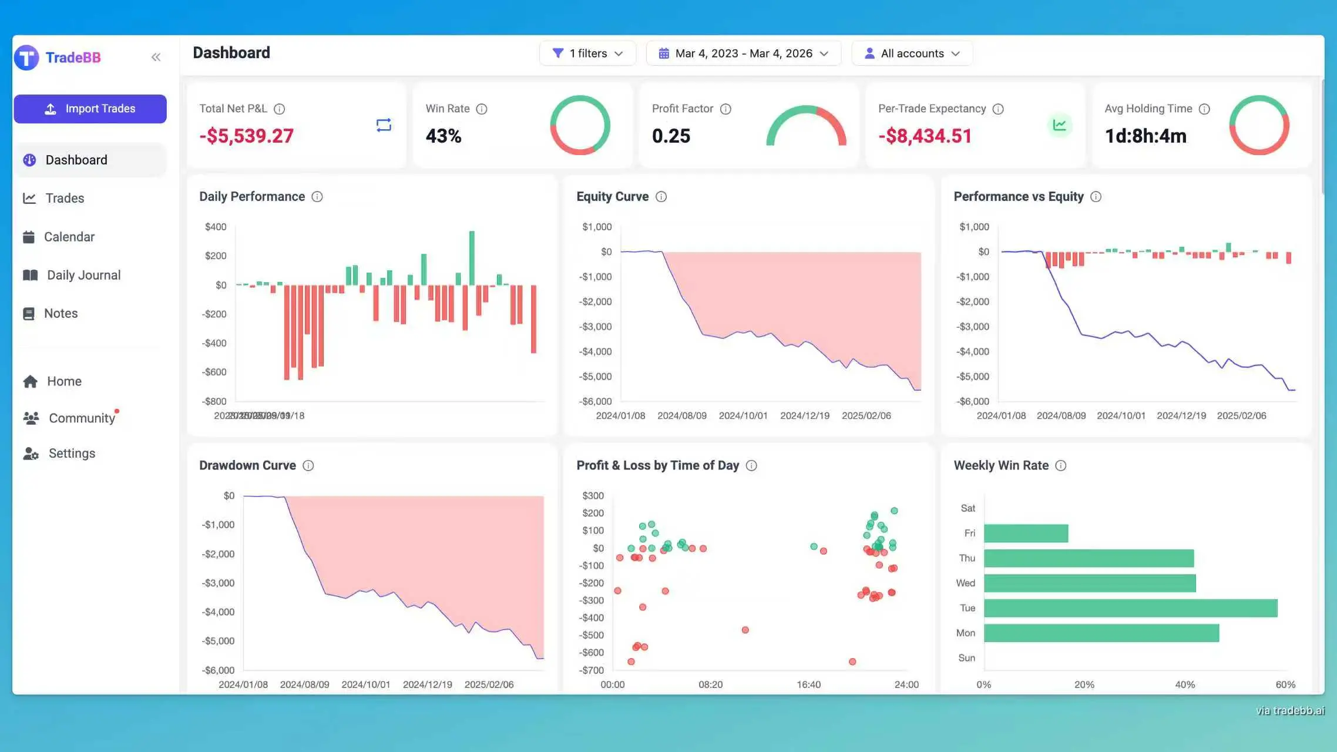Open the Calendar section from sidebar
The height and width of the screenshot is (752, 1337).
tap(69, 236)
